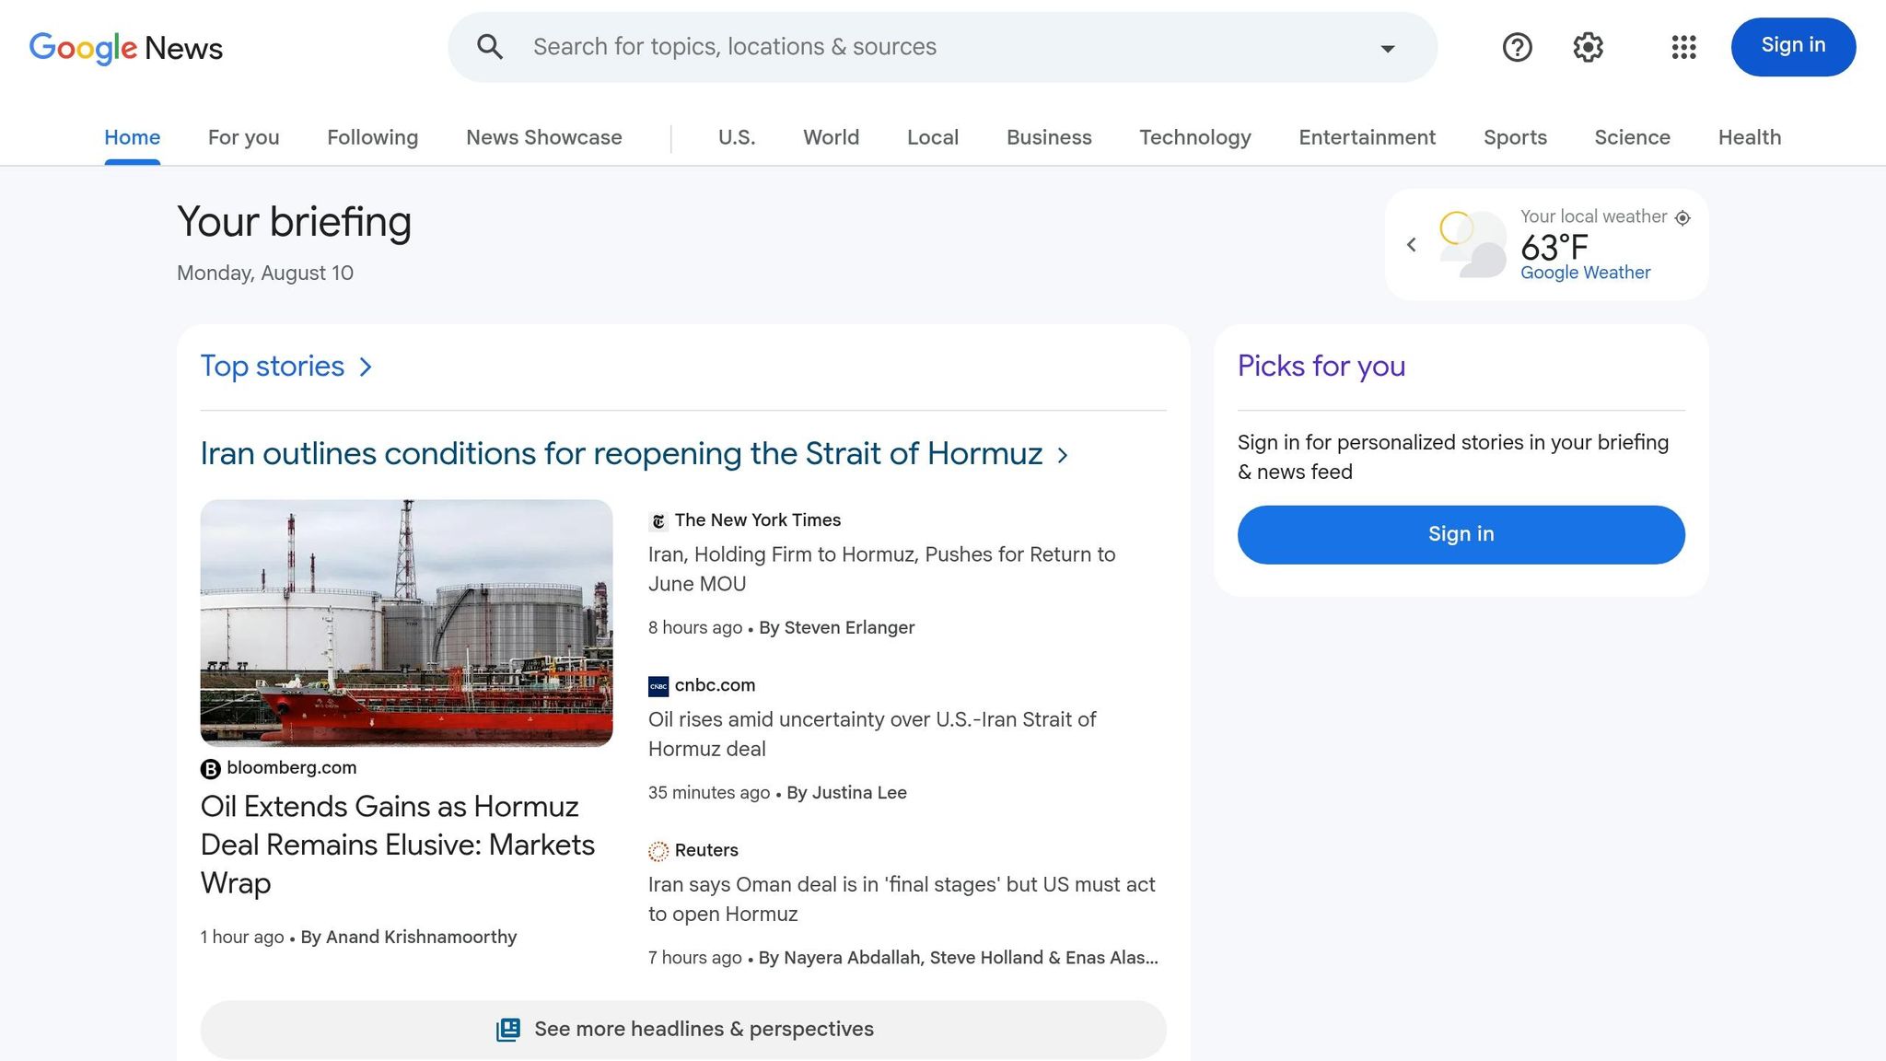Click the Google News logo

[x=126, y=48]
